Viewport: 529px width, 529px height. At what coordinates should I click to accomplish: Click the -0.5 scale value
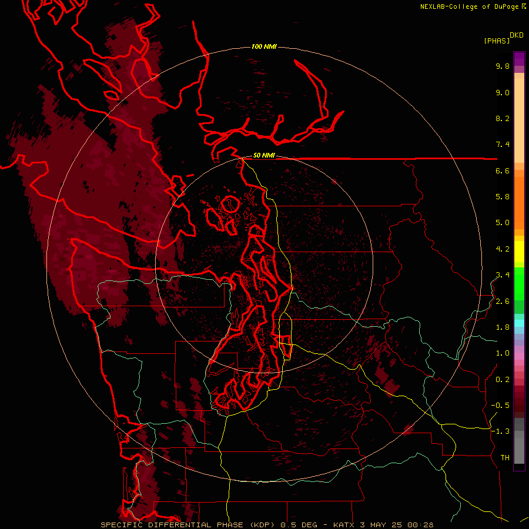click(x=500, y=406)
